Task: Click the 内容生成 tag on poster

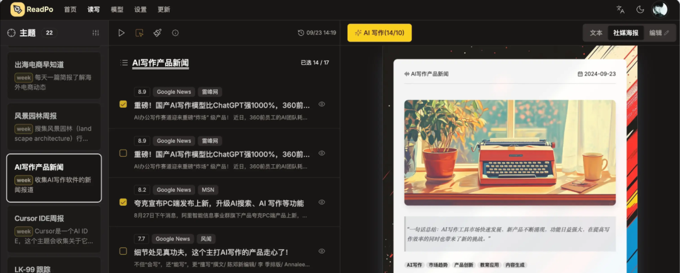Action: click(x=515, y=265)
